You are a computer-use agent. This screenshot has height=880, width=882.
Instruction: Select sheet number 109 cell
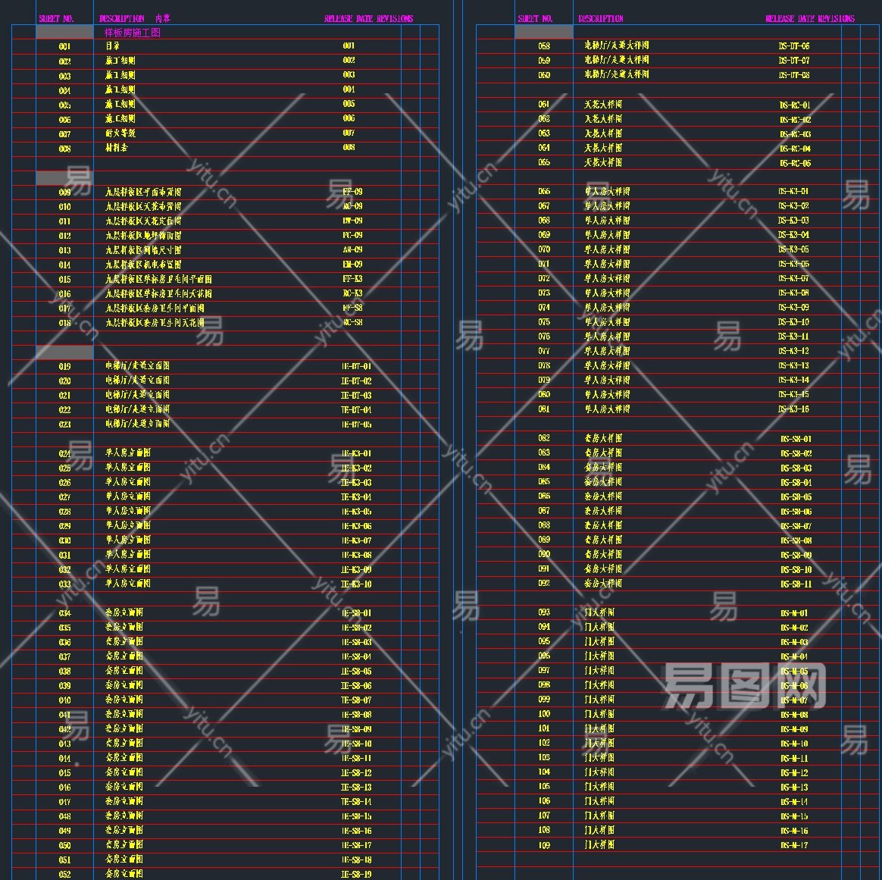pyautogui.click(x=544, y=845)
